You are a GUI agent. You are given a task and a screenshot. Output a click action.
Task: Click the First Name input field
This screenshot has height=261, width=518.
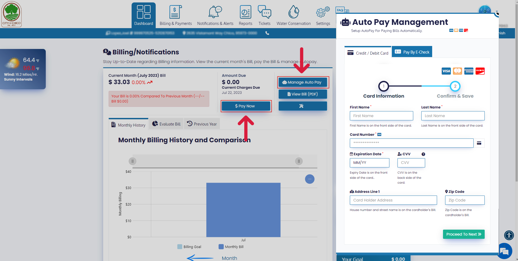pyautogui.click(x=381, y=116)
